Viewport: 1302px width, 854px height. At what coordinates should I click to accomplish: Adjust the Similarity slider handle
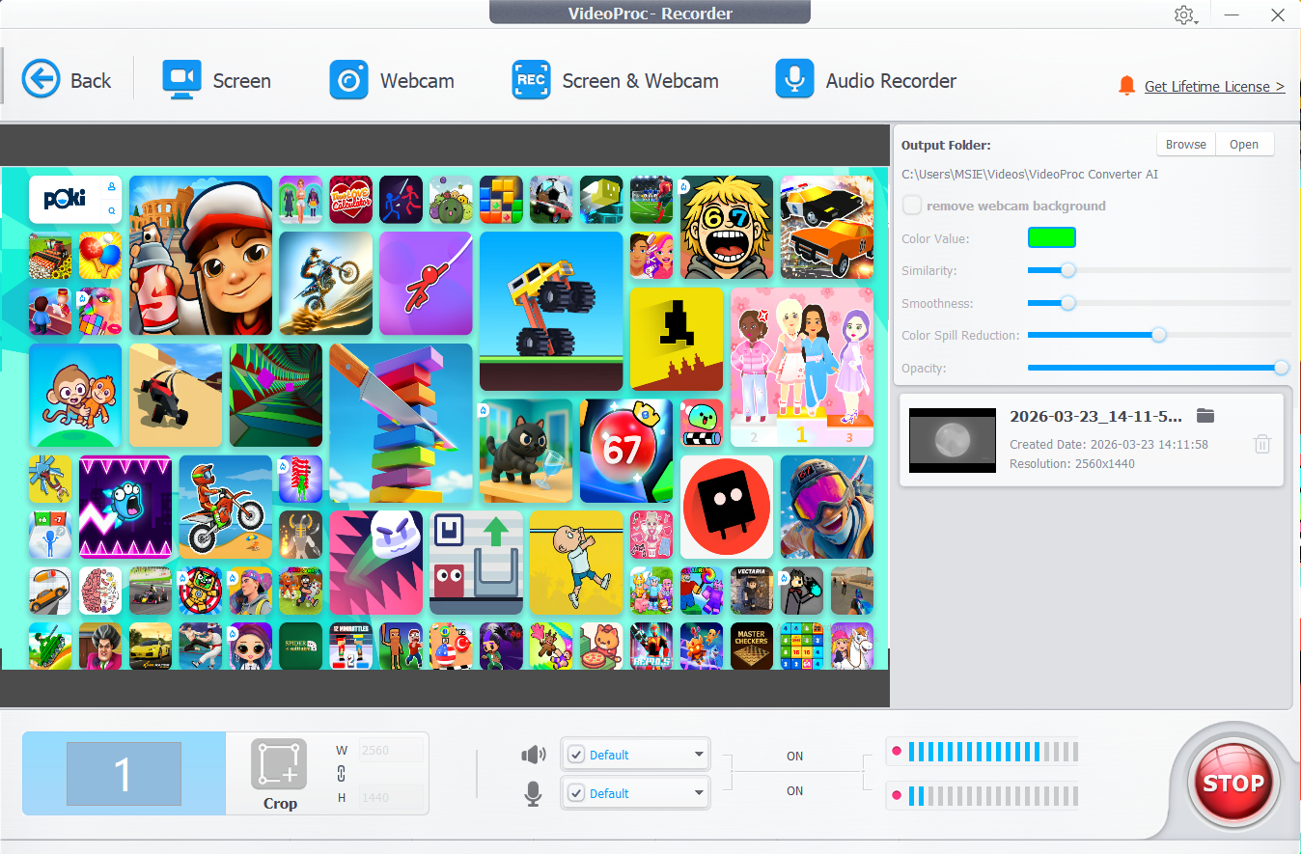(x=1067, y=271)
